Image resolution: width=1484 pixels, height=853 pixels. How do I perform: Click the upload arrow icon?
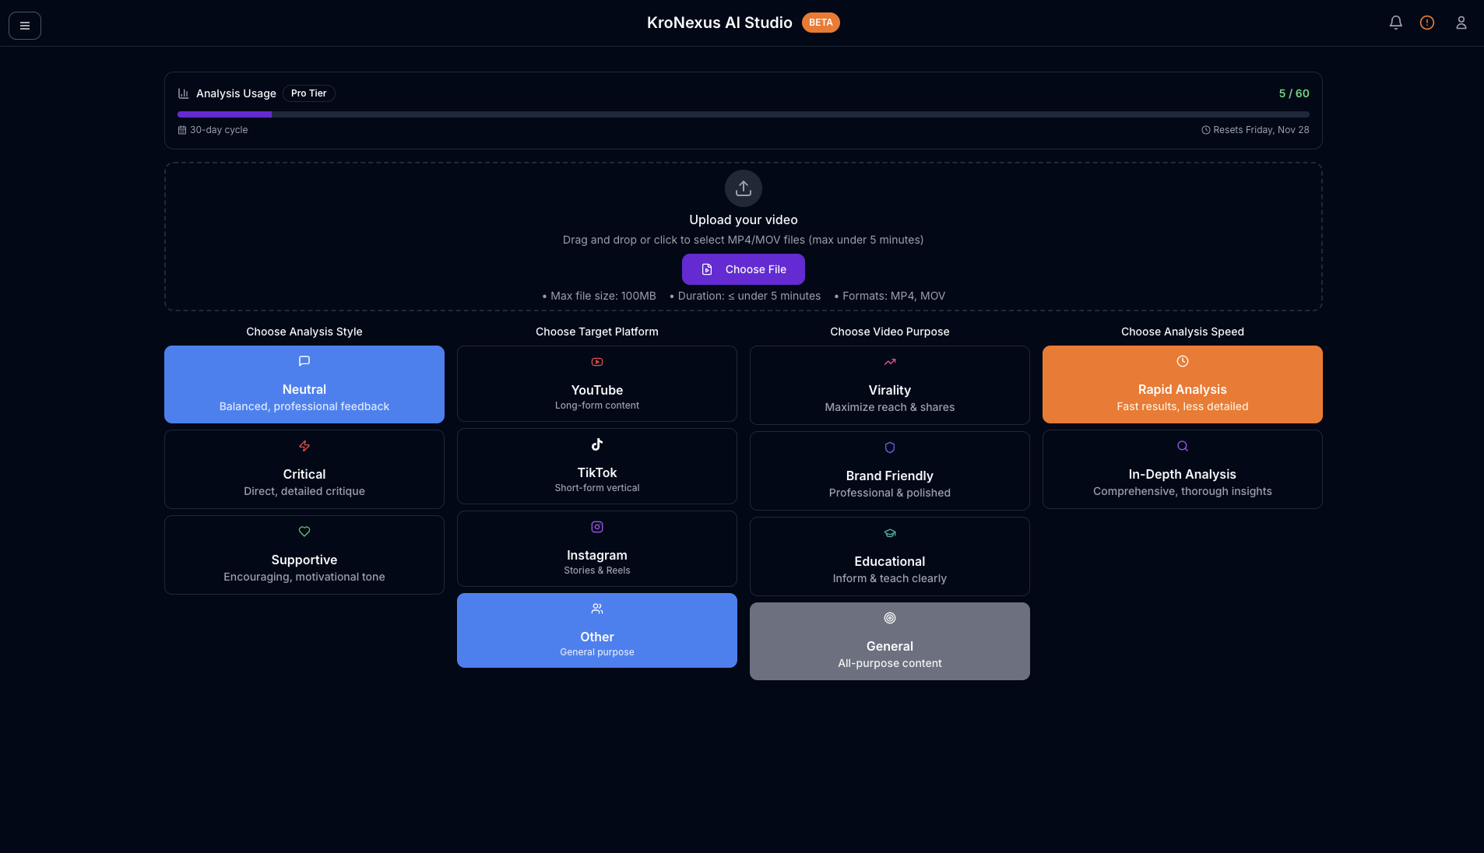743,188
